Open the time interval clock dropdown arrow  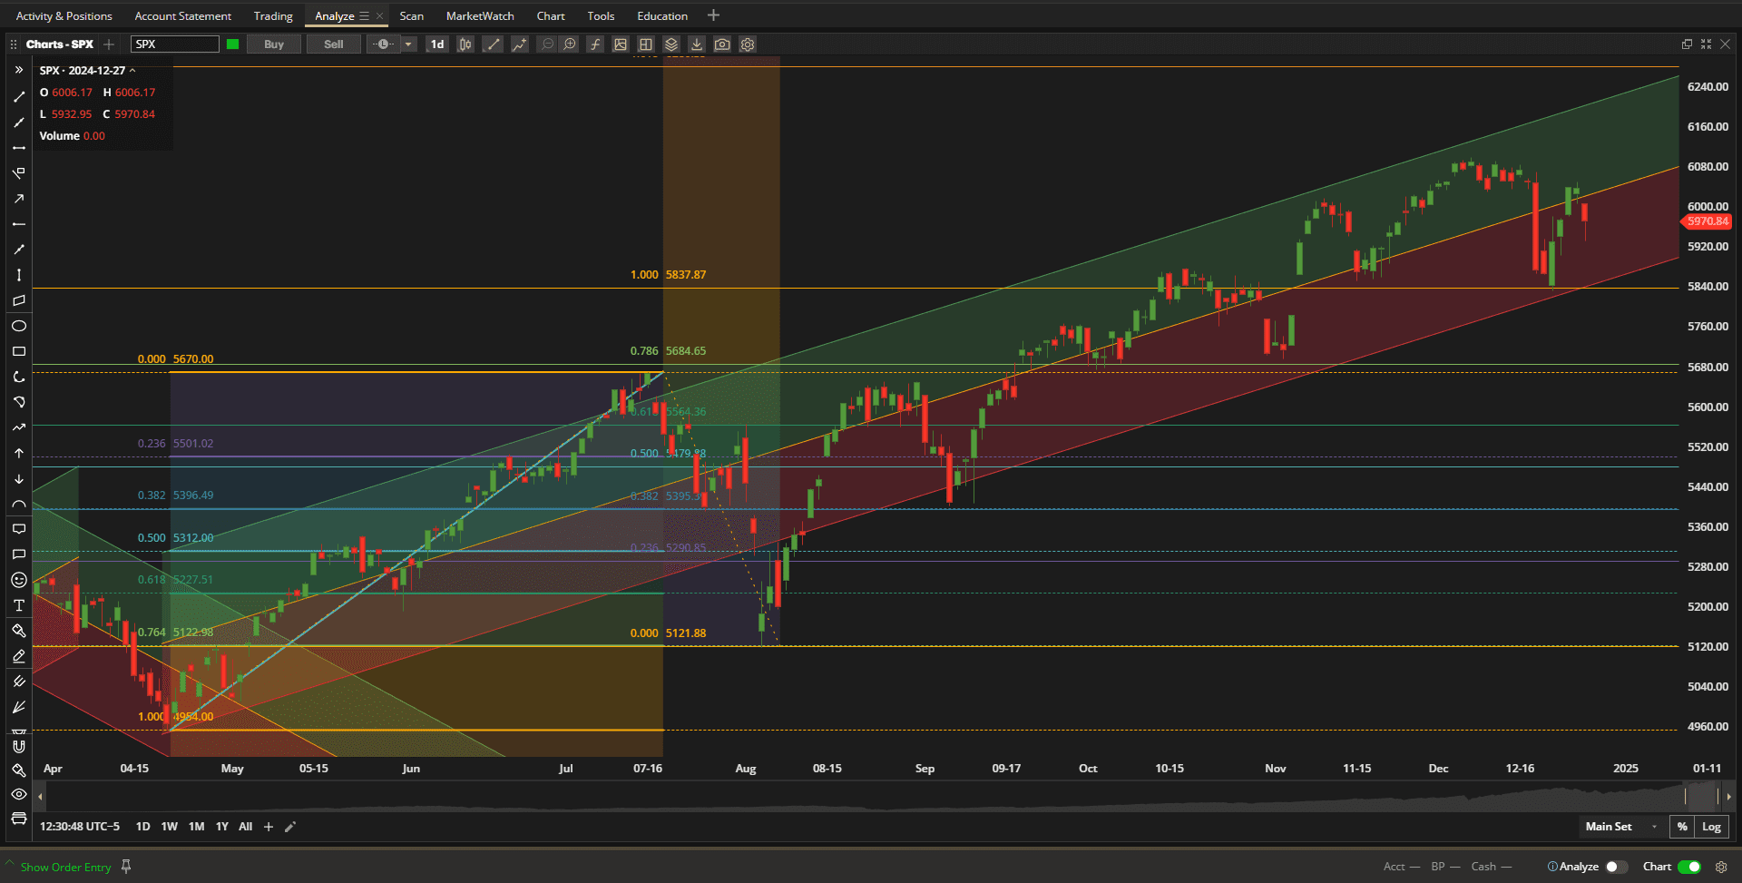(408, 44)
